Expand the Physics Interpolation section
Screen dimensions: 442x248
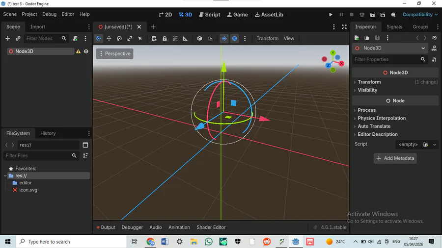[x=395, y=119]
